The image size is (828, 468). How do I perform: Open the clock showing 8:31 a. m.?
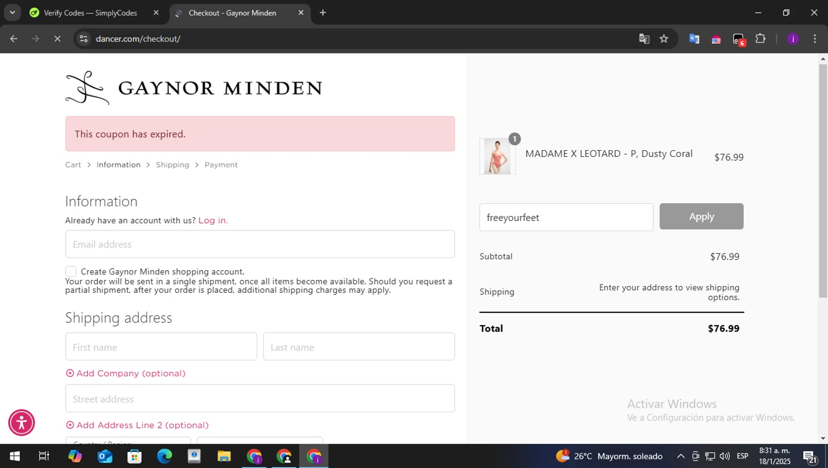point(774,456)
